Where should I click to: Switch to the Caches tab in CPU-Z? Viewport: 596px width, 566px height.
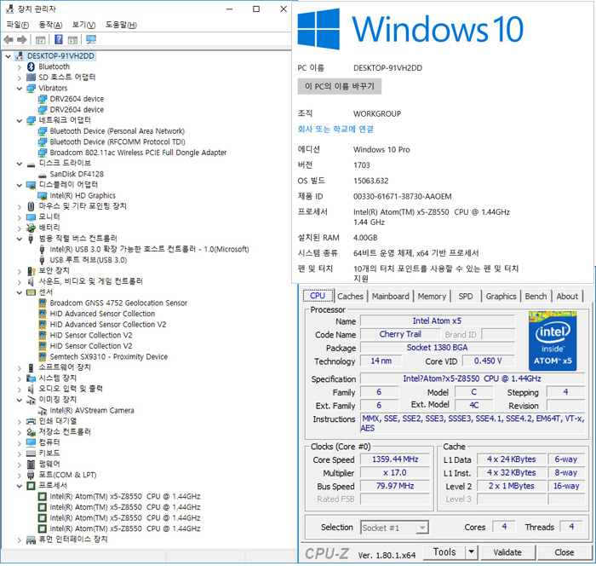[x=350, y=296]
